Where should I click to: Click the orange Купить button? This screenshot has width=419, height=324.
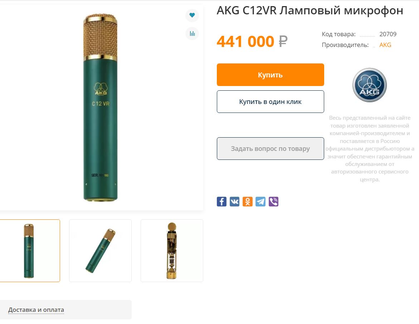pos(271,75)
